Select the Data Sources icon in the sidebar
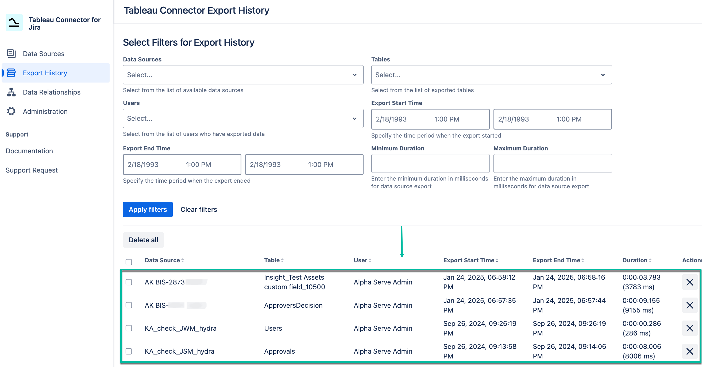702x367 pixels. pos(11,54)
